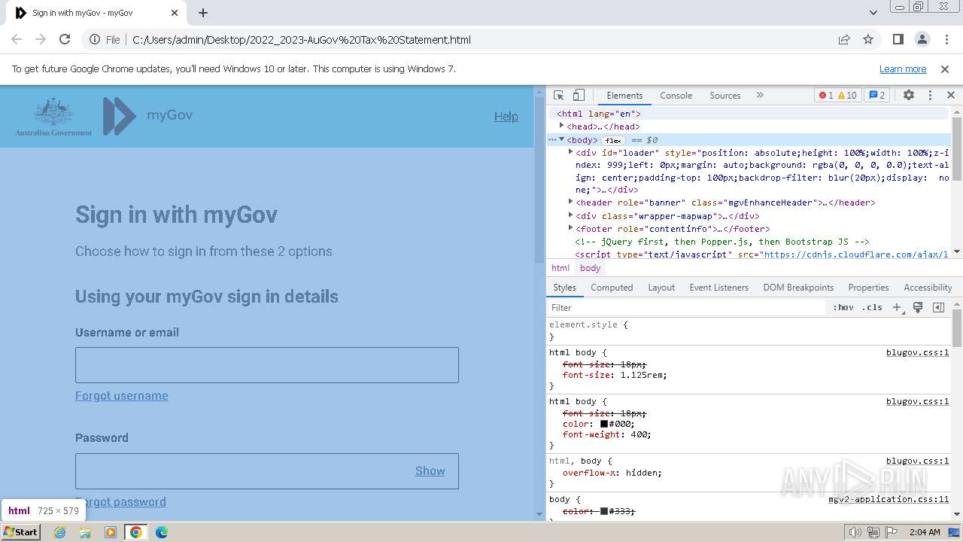Bookmark this page with the star

pos(868,40)
